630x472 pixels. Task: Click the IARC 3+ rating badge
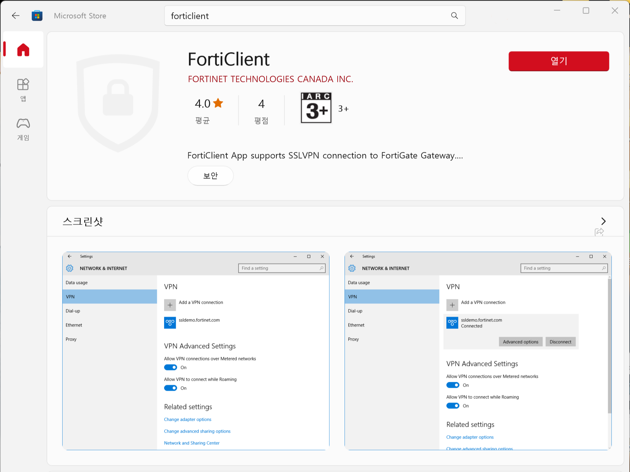[316, 108]
